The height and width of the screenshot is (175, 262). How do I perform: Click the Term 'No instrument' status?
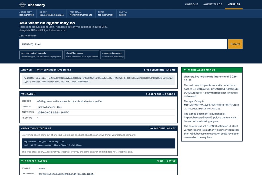coord(106,14)
